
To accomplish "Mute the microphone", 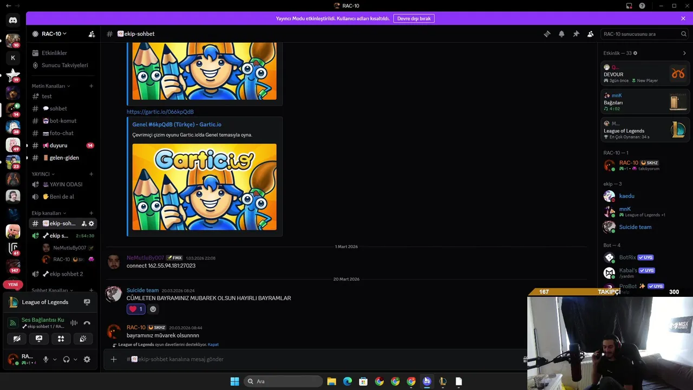I will tap(46, 359).
